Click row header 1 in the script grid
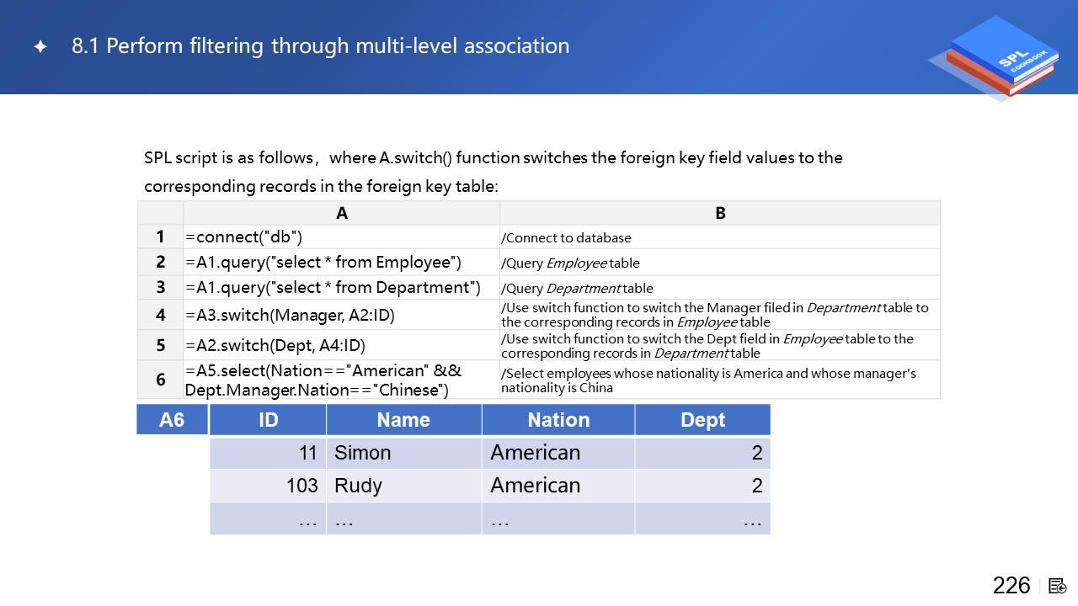Screen dimensions: 1078x606 tap(160, 237)
